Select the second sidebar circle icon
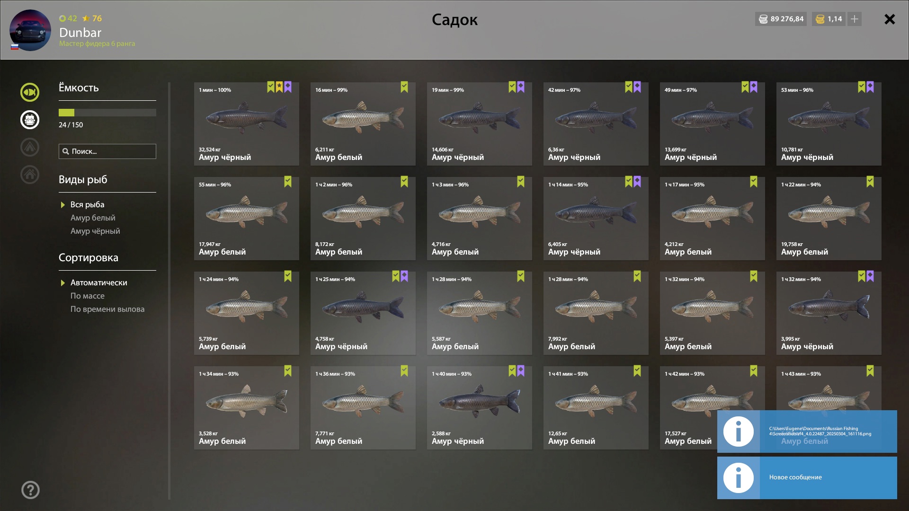 tap(30, 120)
